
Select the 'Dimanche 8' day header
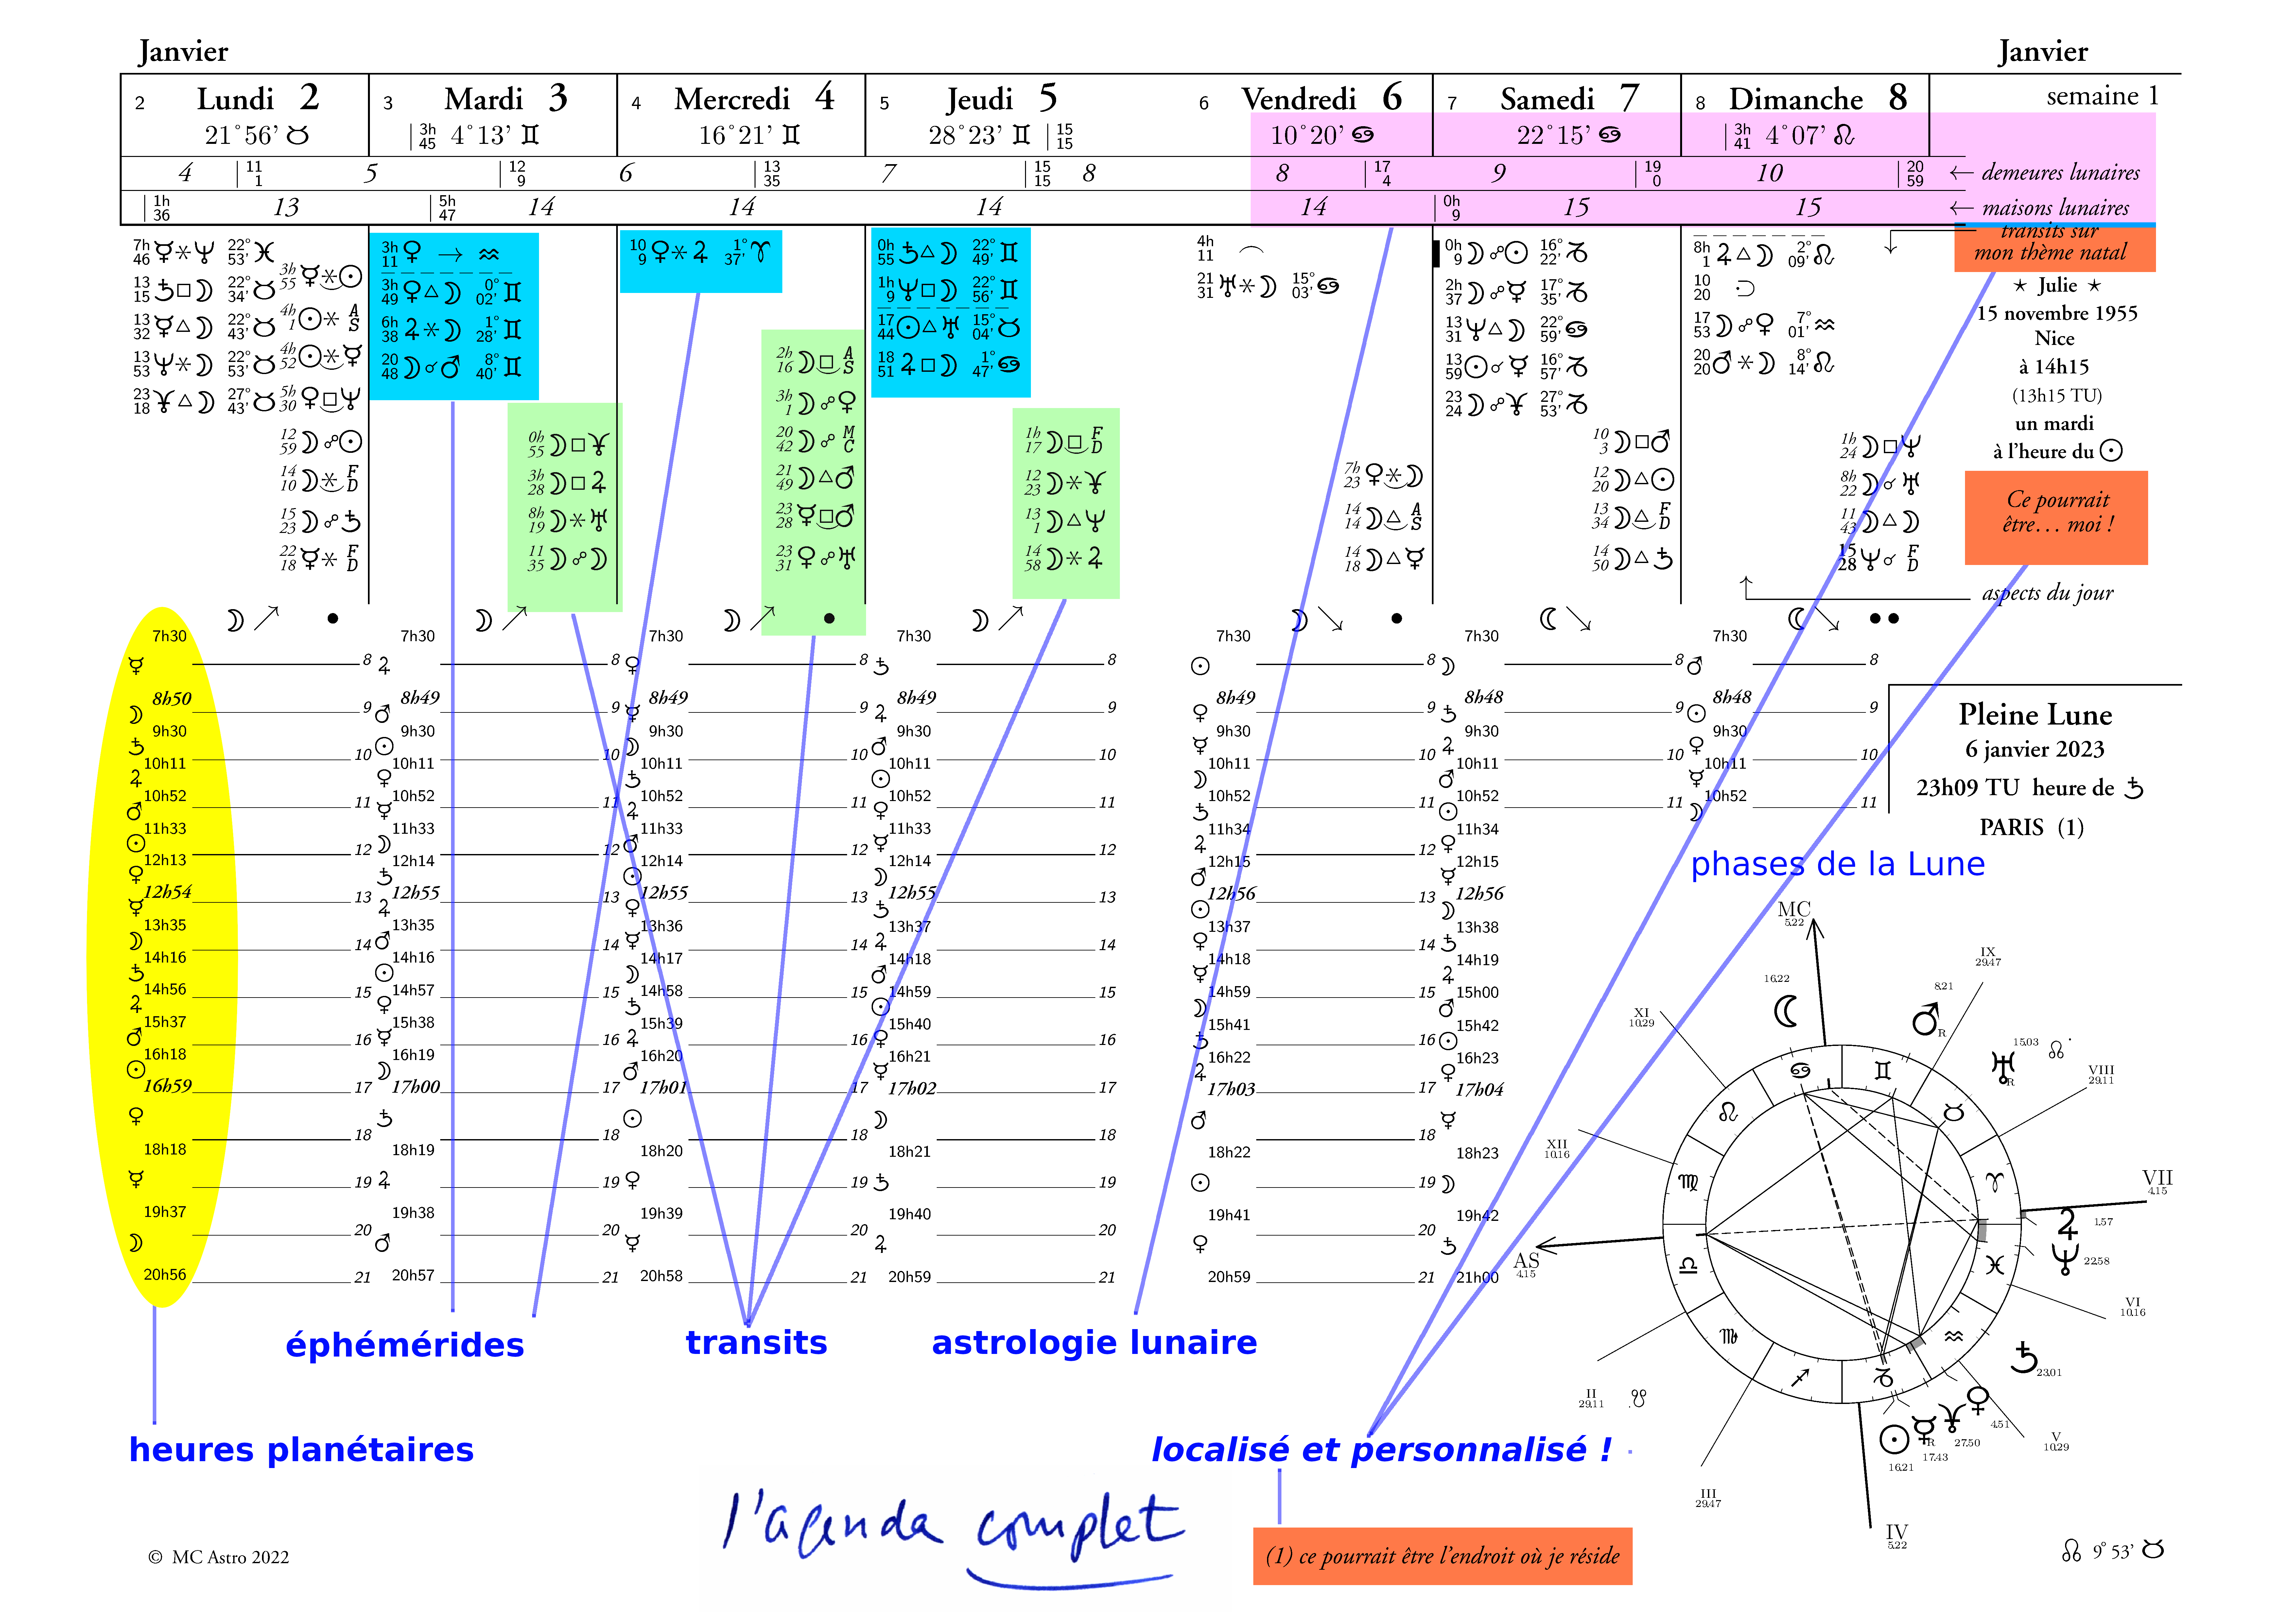[1819, 98]
